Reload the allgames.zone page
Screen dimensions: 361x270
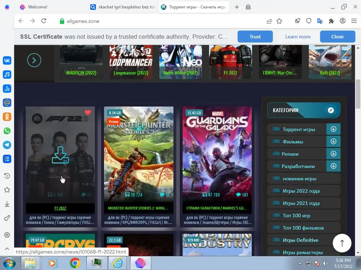(x=44, y=21)
